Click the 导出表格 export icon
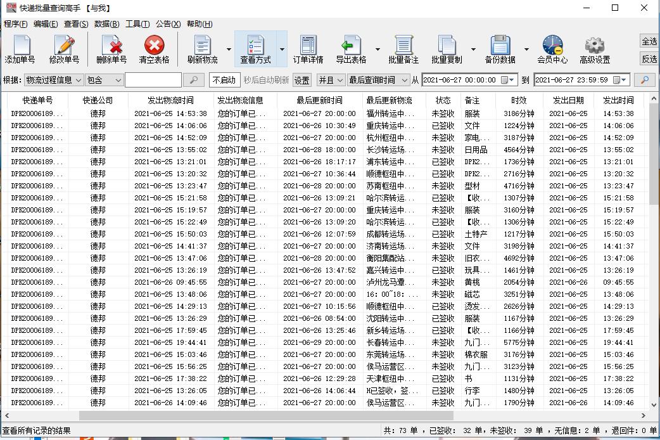Screen dimensions: 660x440 352,49
